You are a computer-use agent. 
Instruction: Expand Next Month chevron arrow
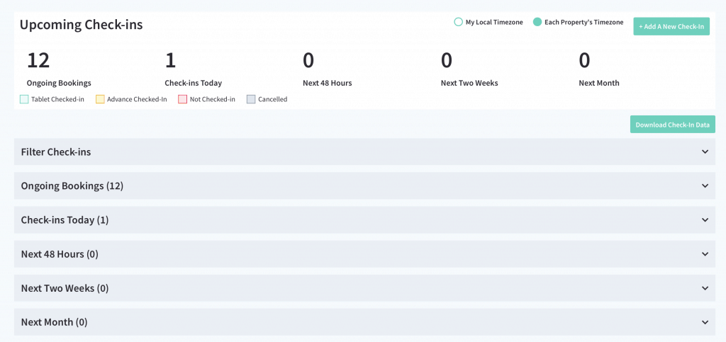tap(705, 322)
